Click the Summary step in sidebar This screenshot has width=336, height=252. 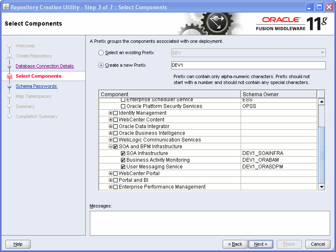tap(25, 106)
